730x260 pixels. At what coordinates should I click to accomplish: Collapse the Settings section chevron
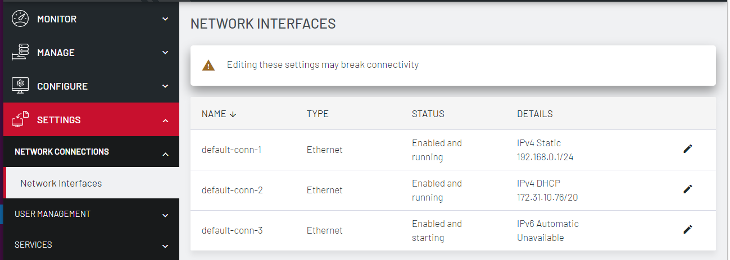pyautogui.click(x=165, y=120)
